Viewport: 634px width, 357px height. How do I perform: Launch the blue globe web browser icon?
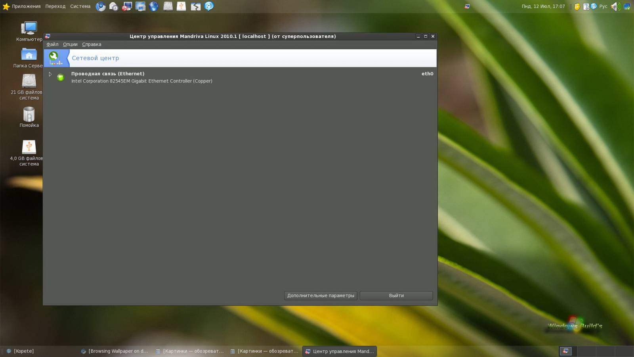coord(154,6)
